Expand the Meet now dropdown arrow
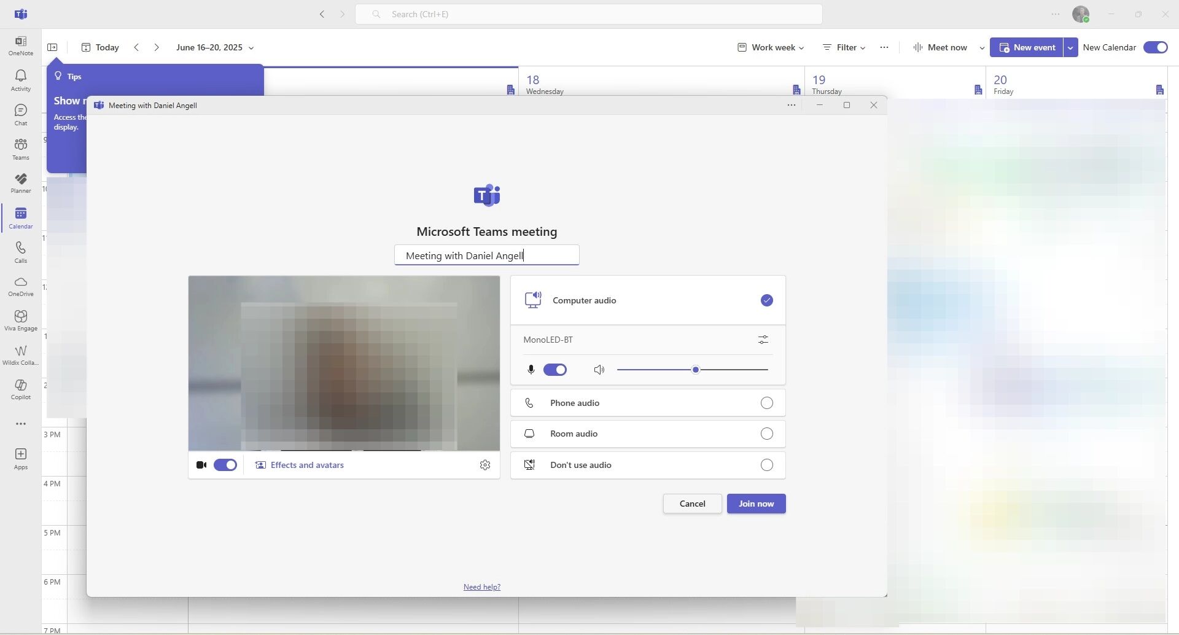The height and width of the screenshot is (635, 1179). click(982, 47)
